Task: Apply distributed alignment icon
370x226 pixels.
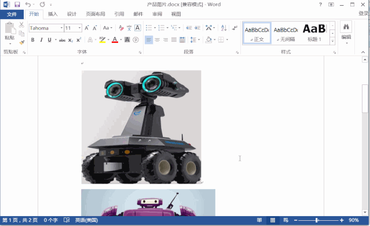Action: point(182,40)
